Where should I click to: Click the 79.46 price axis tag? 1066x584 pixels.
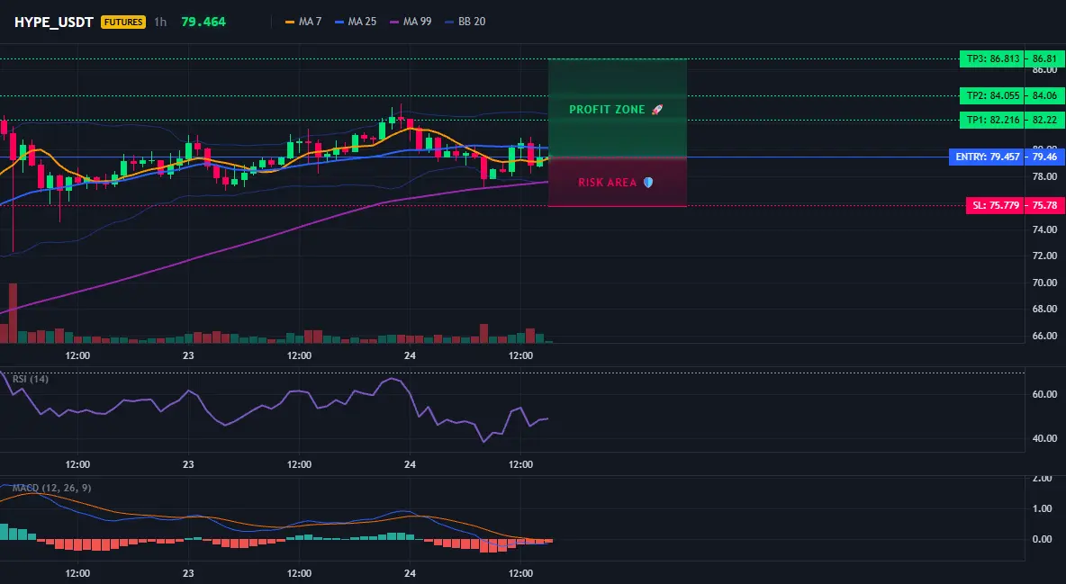(x=1045, y=157)
